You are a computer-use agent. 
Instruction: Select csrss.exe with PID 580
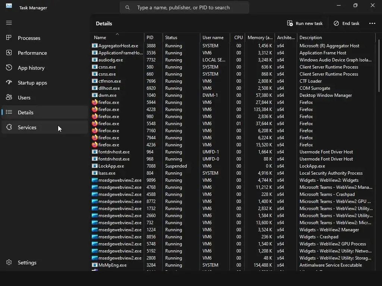coord(233,67)
